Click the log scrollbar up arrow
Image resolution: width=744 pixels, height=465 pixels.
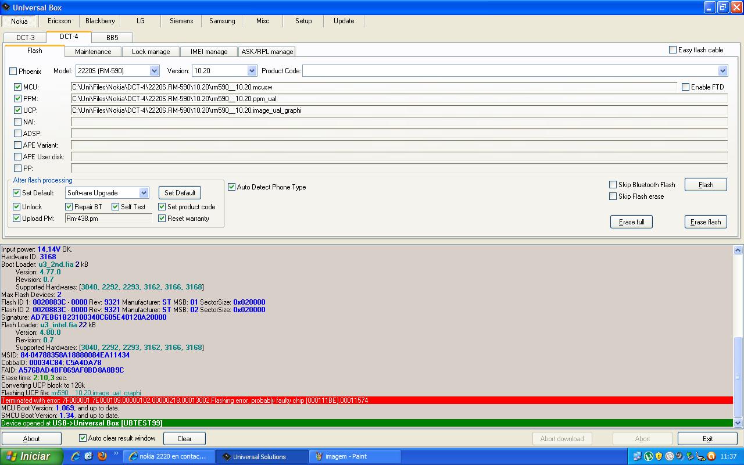tap(738, 251)
